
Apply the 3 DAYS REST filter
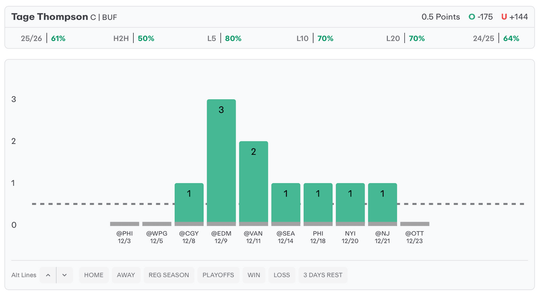pos(323,275)
